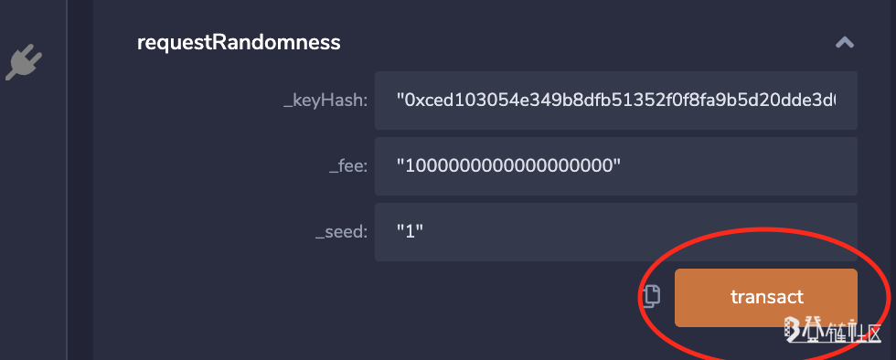Place cursor in the 0xced103054e hash value
This screenshot has width=896, height=360.
(616, 101)
